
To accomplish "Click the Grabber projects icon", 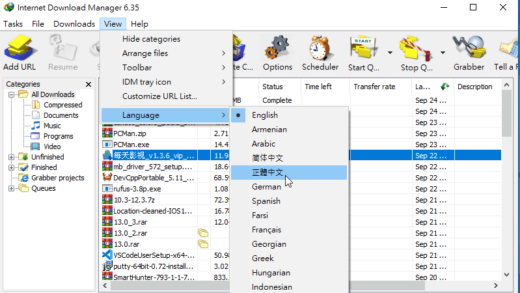I will click(23, 178).
